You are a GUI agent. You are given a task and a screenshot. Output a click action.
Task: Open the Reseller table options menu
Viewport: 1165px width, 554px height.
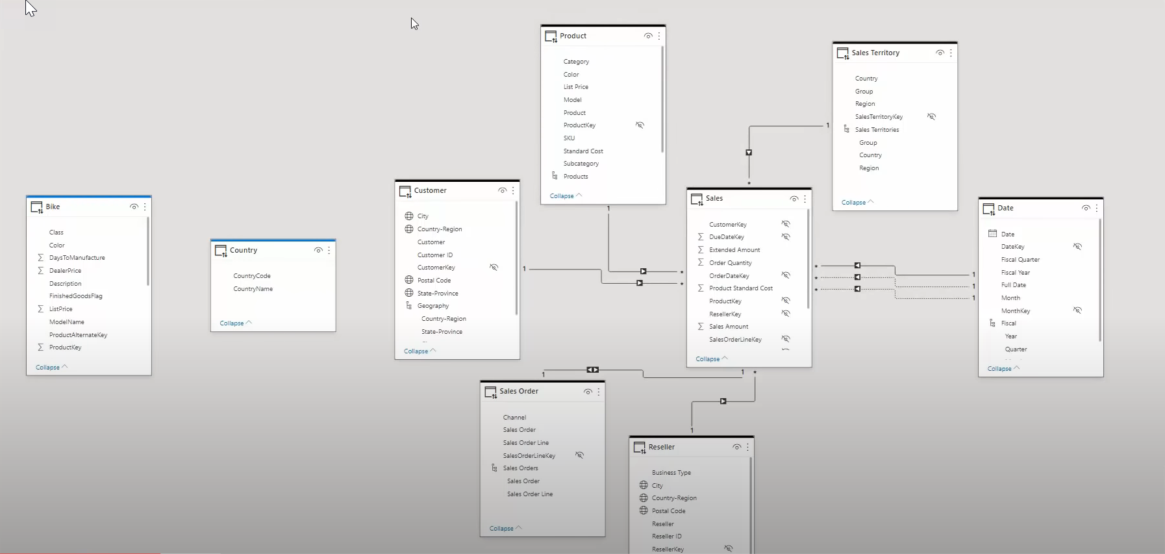[x=747, y=447]
